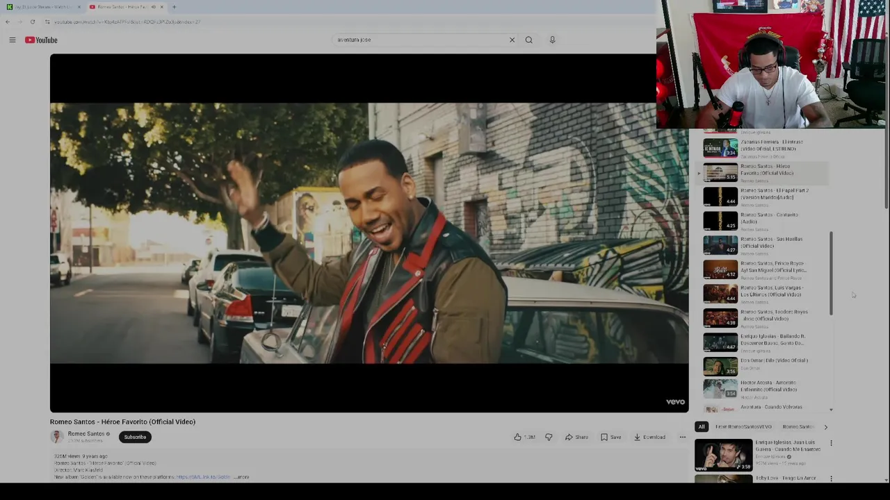Go to YouTube home via logo

pyautogui.click(x=41, y=40)
